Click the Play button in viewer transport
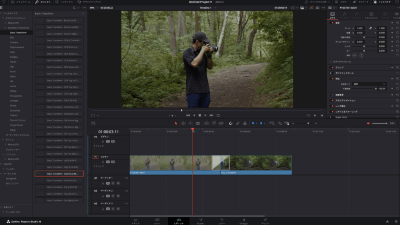Image resolution: width=400 pixels, height=225 pixels. (205, 115)
